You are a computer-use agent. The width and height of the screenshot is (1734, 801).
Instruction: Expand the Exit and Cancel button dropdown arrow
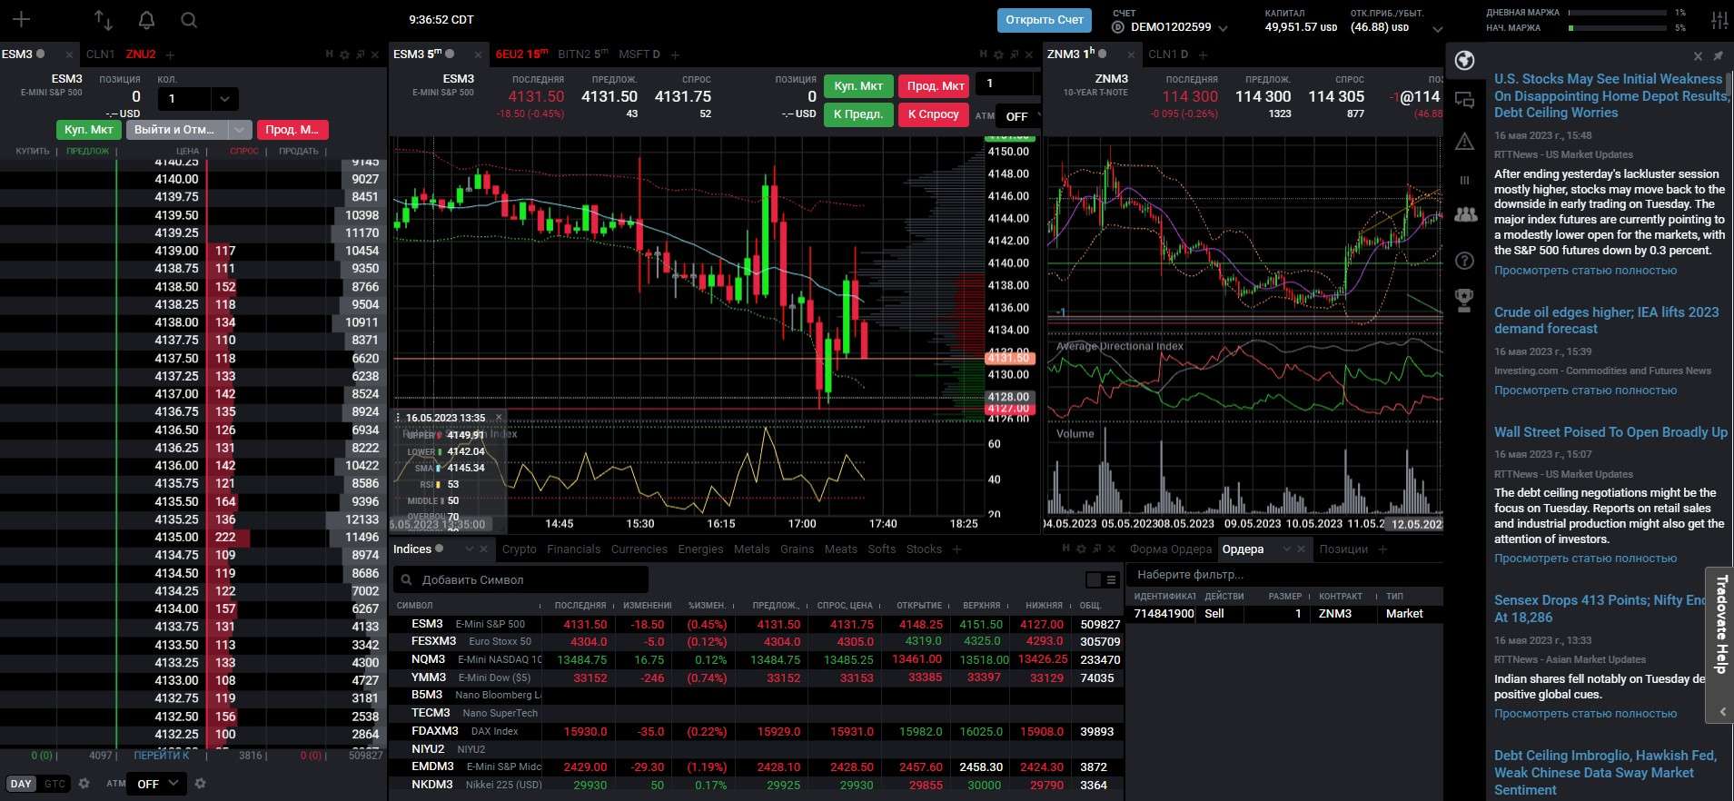239,130
